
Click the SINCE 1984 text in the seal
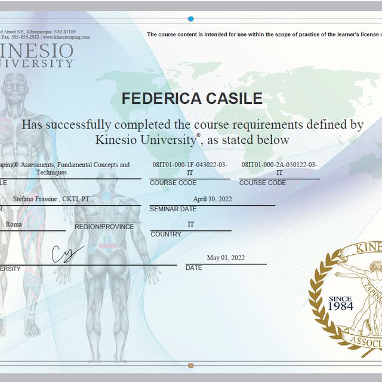click(340, 303)
